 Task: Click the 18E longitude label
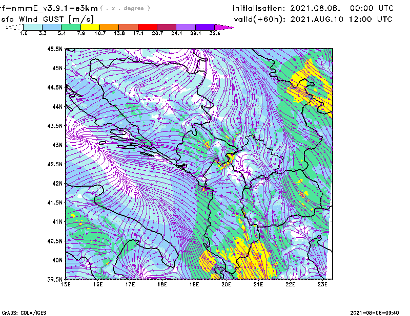(162, 284)
